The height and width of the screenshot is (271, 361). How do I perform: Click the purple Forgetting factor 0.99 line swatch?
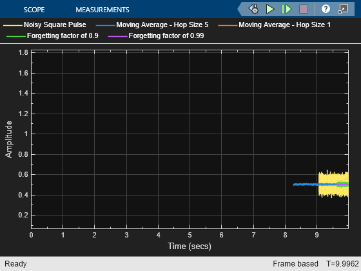coord(117,36)
